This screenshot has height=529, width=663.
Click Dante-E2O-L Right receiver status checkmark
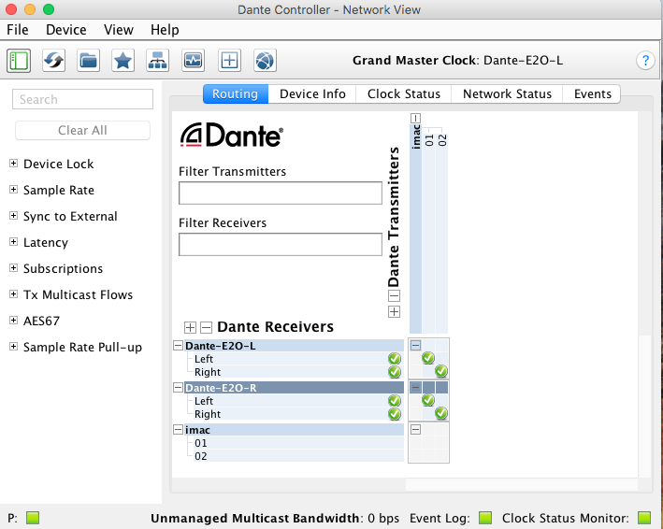pos(395,372)
